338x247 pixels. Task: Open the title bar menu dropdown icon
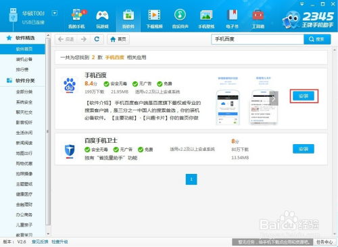[302, 4]
